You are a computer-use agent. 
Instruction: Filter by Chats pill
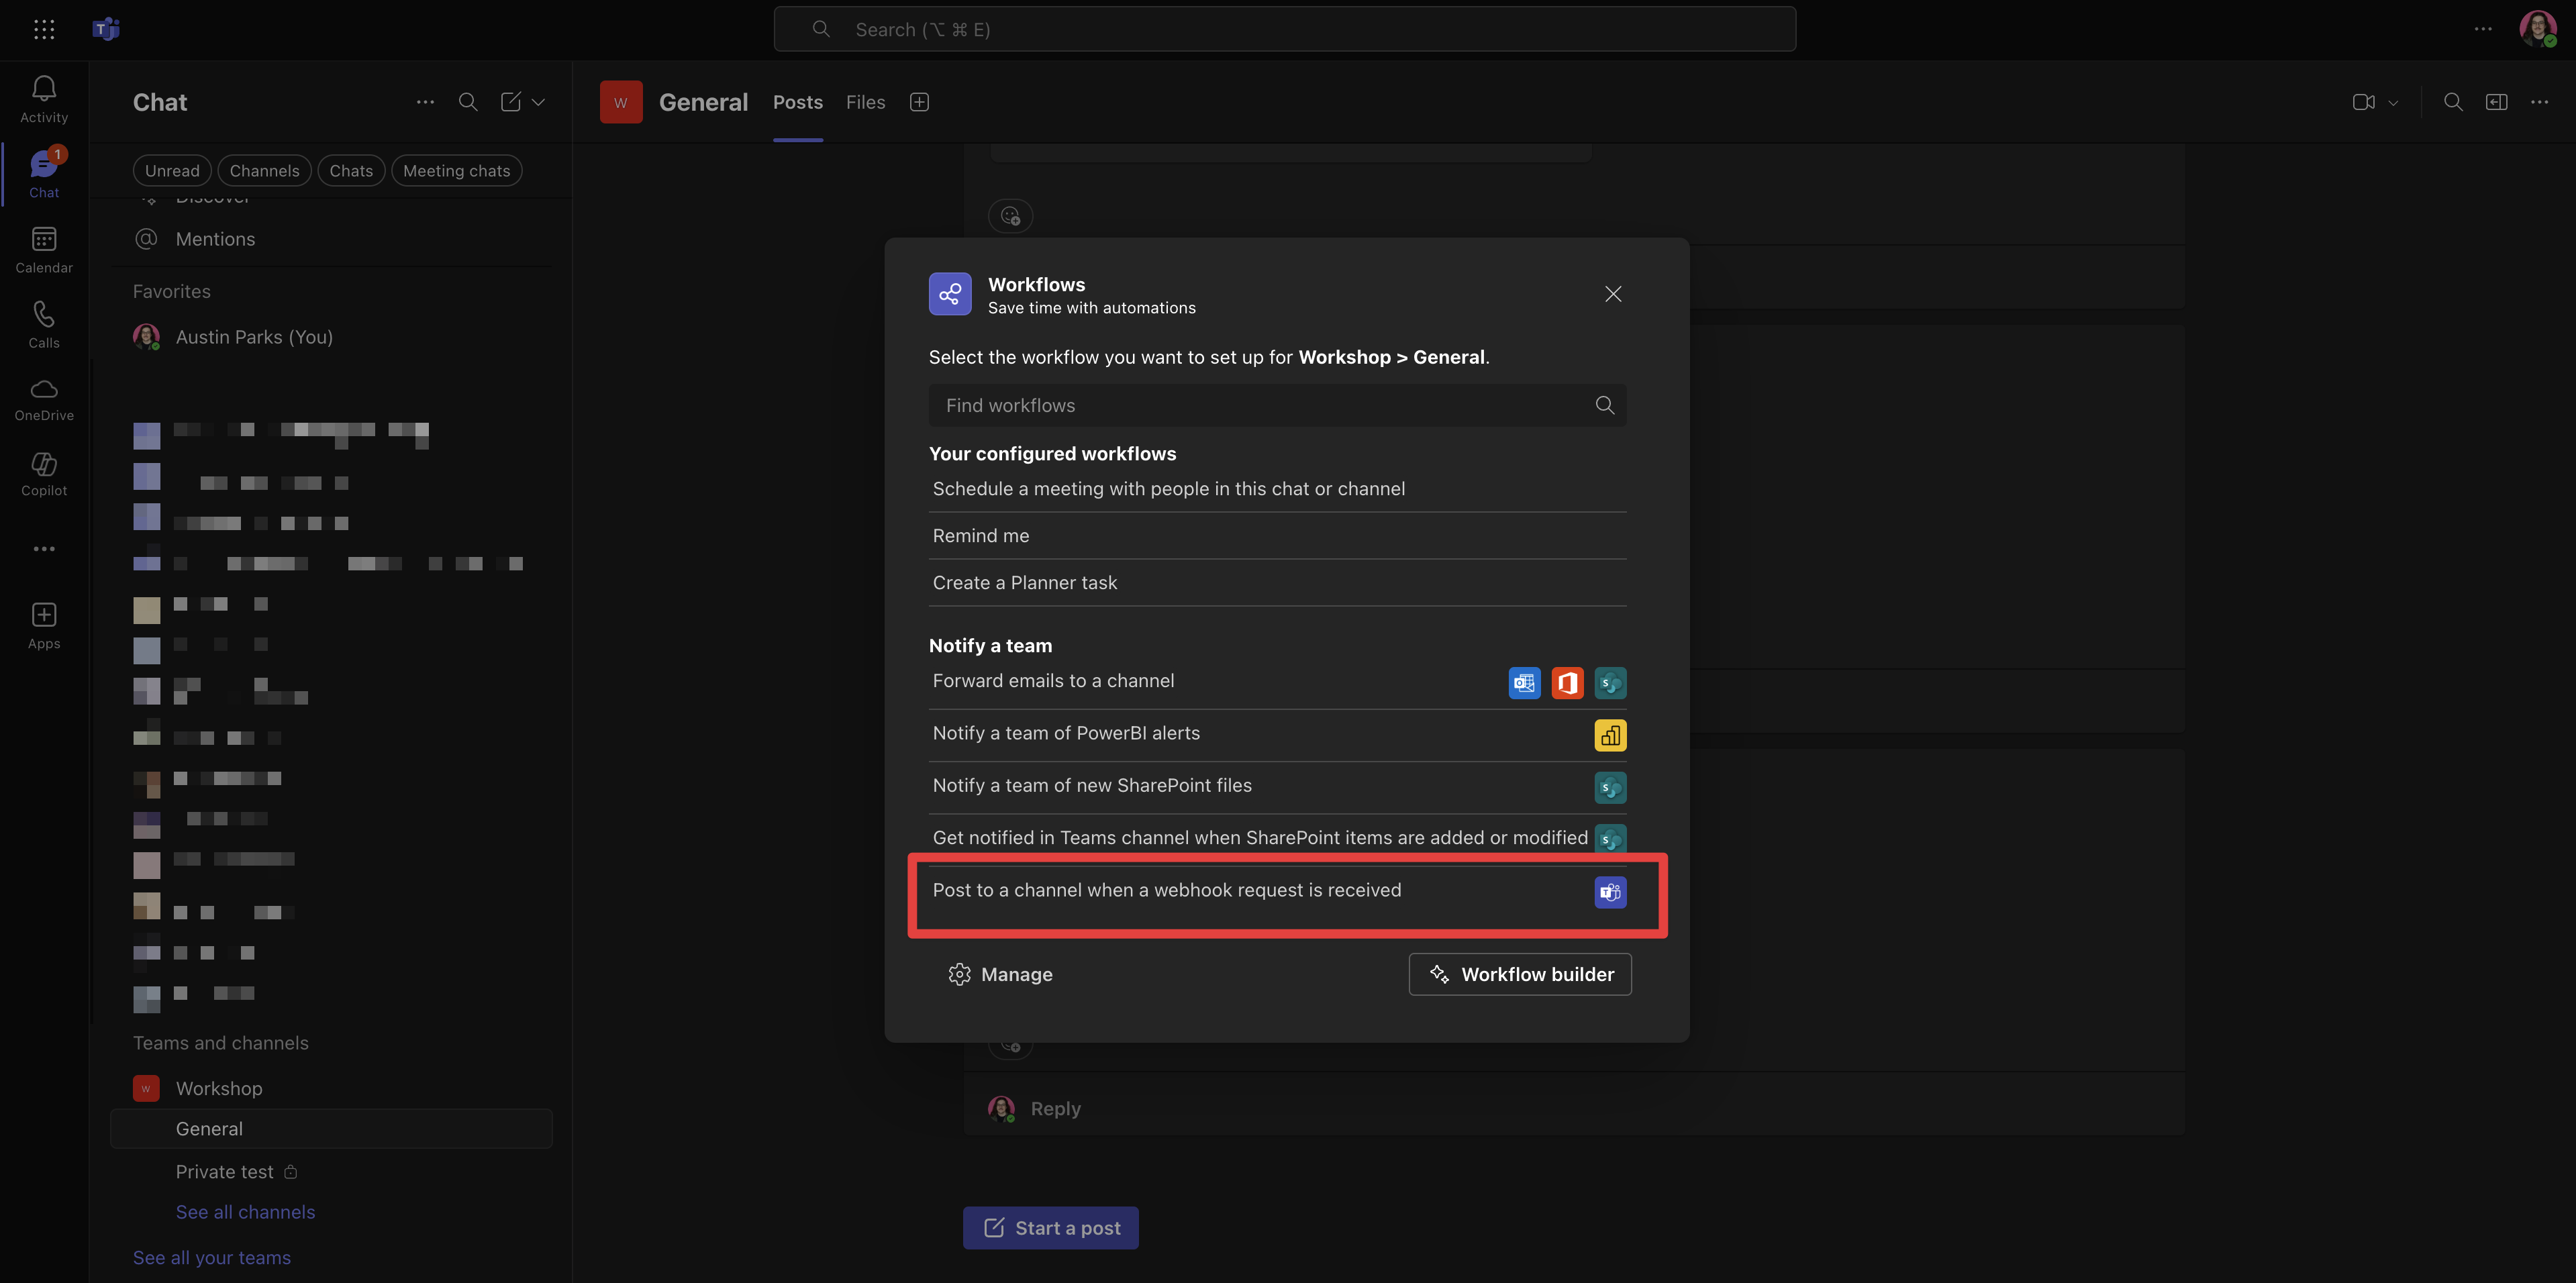coord(351,171)
